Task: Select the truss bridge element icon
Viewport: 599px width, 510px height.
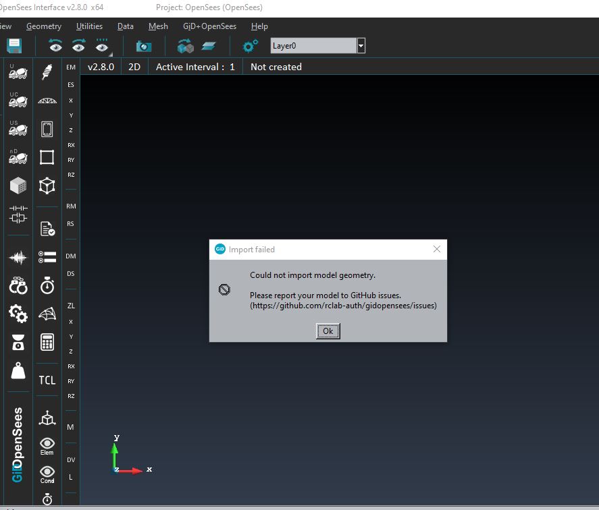Action: 47,101
